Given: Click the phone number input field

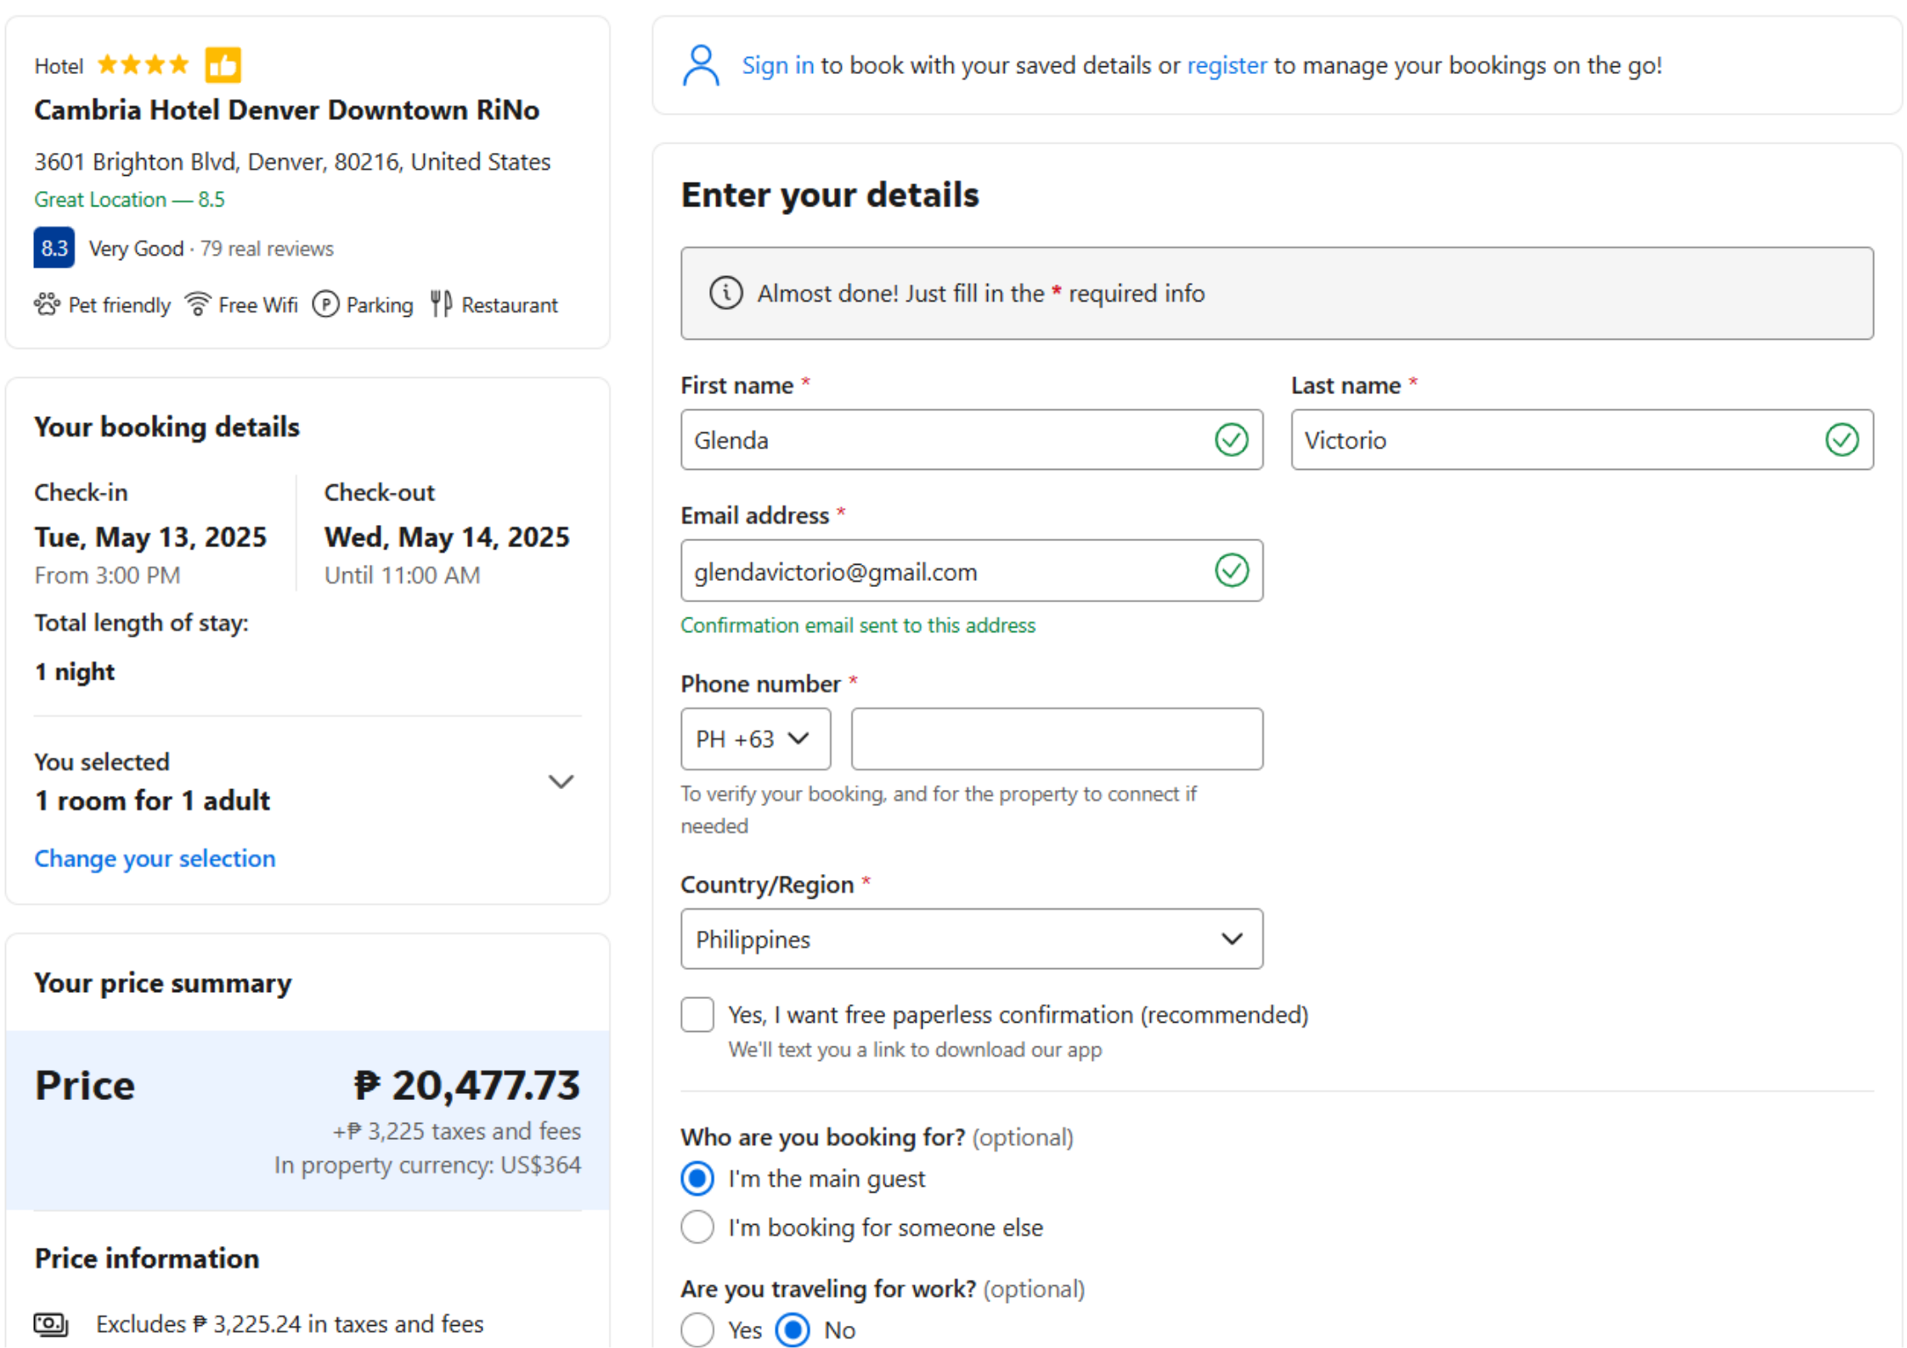Looking at the screenshot, I should point(1056,739).
